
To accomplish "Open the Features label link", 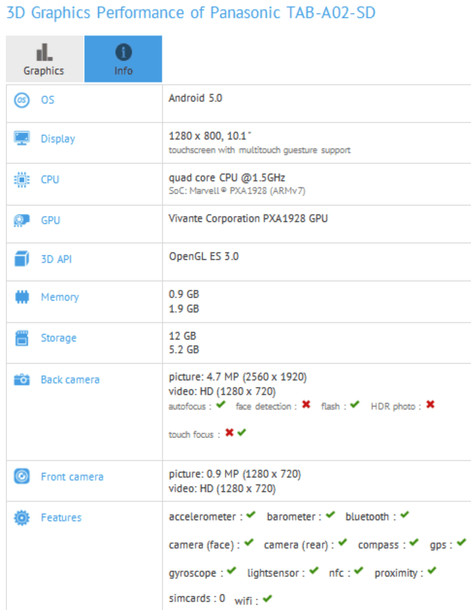I will 61,518.
